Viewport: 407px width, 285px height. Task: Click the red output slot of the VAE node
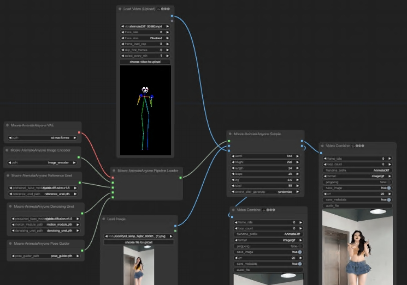click(79, 132)
